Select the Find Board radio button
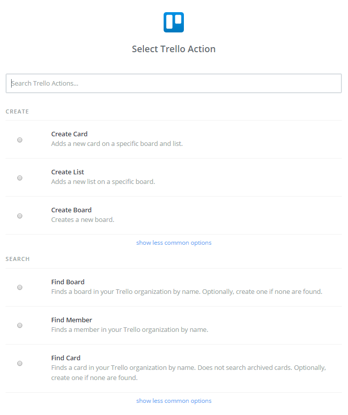Image resolution: width=348 pixels, height=415 pixels. pos(20,287)
